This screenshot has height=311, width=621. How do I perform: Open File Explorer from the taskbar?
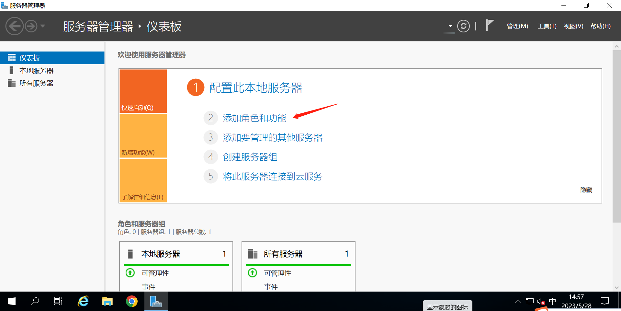tap(107, 302)
